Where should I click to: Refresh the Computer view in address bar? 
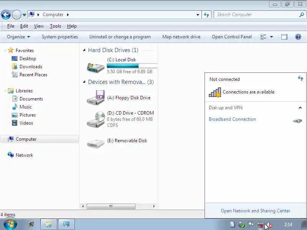206,15
